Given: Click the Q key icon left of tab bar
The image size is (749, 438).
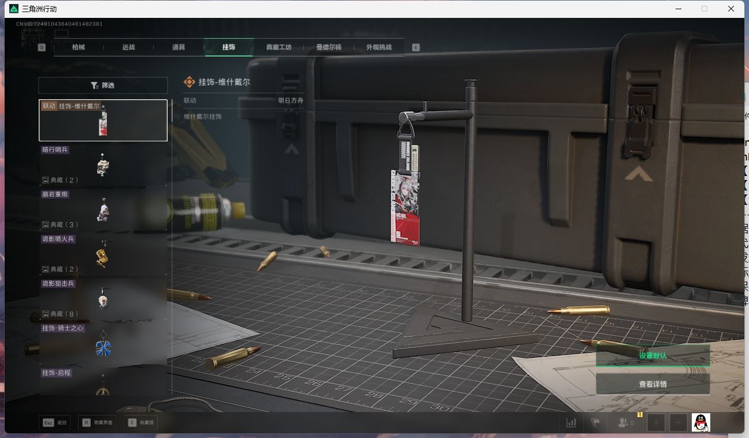Looking at the screenshot, I should point(40,47).
